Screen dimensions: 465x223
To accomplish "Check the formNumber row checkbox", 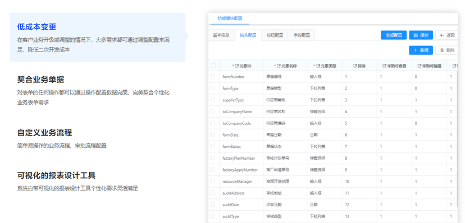I will pos(213,76).
